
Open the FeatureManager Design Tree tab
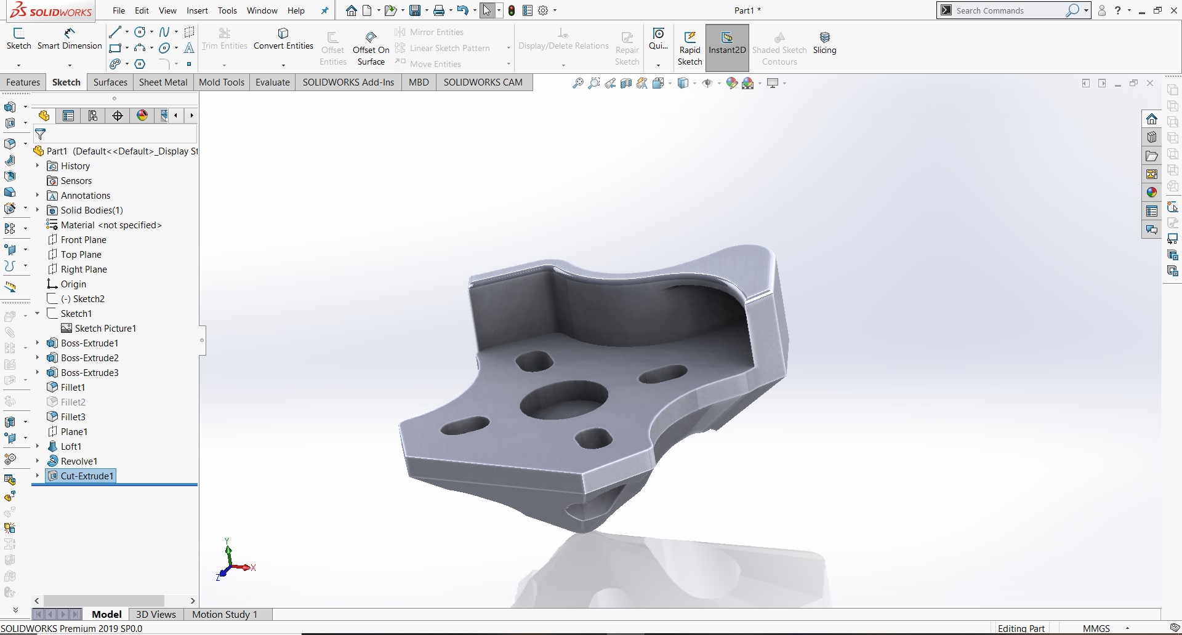pyautogui.click(x=44, y=116)
